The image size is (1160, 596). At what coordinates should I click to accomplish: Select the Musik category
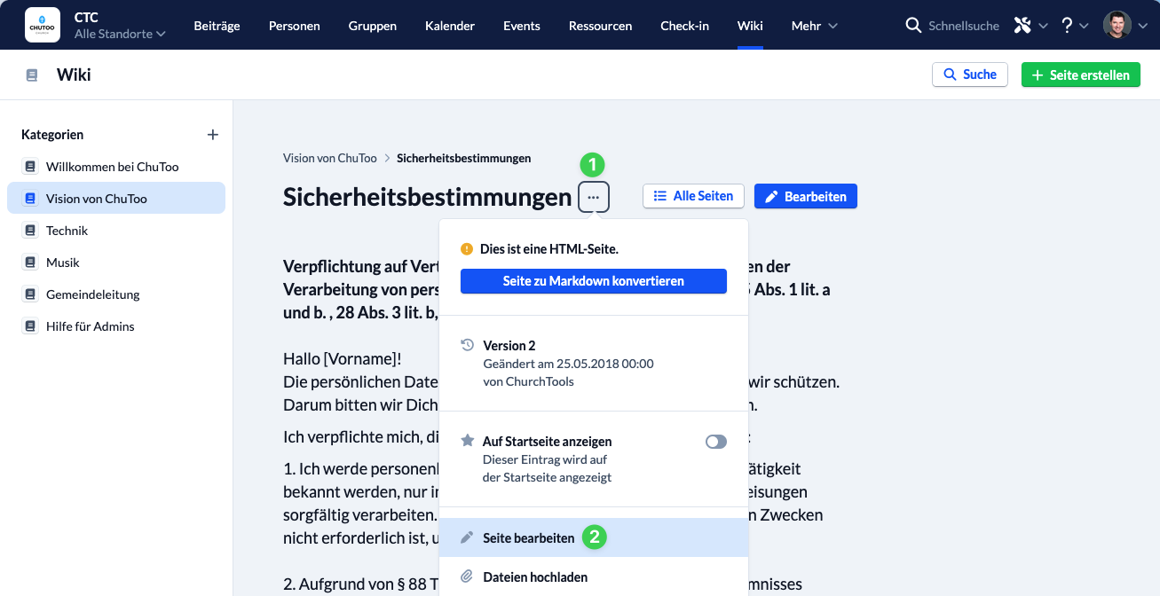tap(116, 263)
